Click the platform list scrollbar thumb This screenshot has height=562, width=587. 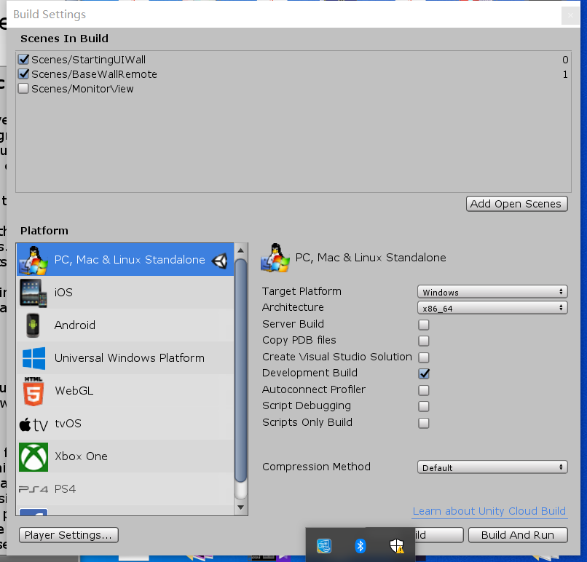[240, 371]
